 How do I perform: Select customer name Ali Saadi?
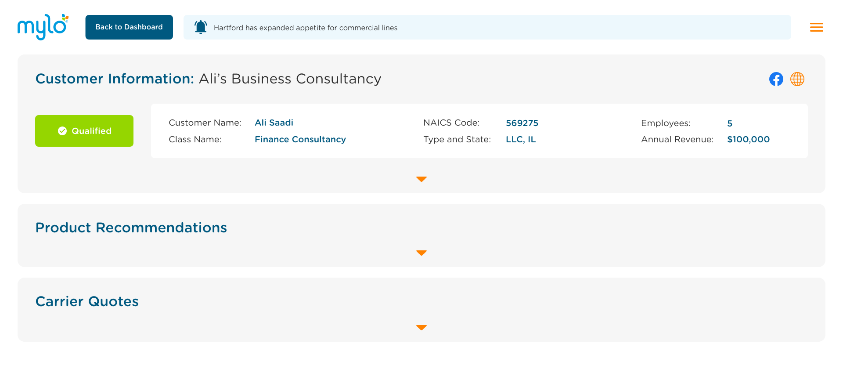(274, 123)
